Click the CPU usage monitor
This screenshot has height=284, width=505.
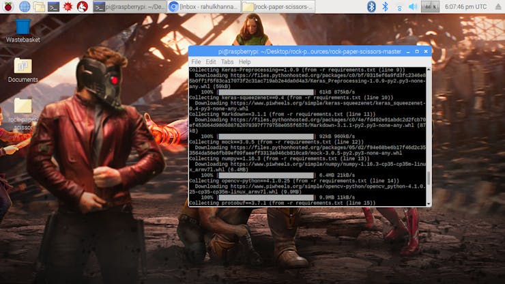tap(430, 6)
